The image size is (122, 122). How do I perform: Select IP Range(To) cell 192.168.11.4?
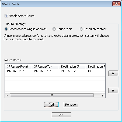[x=46, y=71]
